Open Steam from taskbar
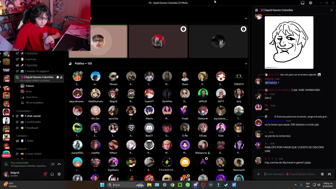The height and width of the screenshot is (189, 336). click(226, 185)
